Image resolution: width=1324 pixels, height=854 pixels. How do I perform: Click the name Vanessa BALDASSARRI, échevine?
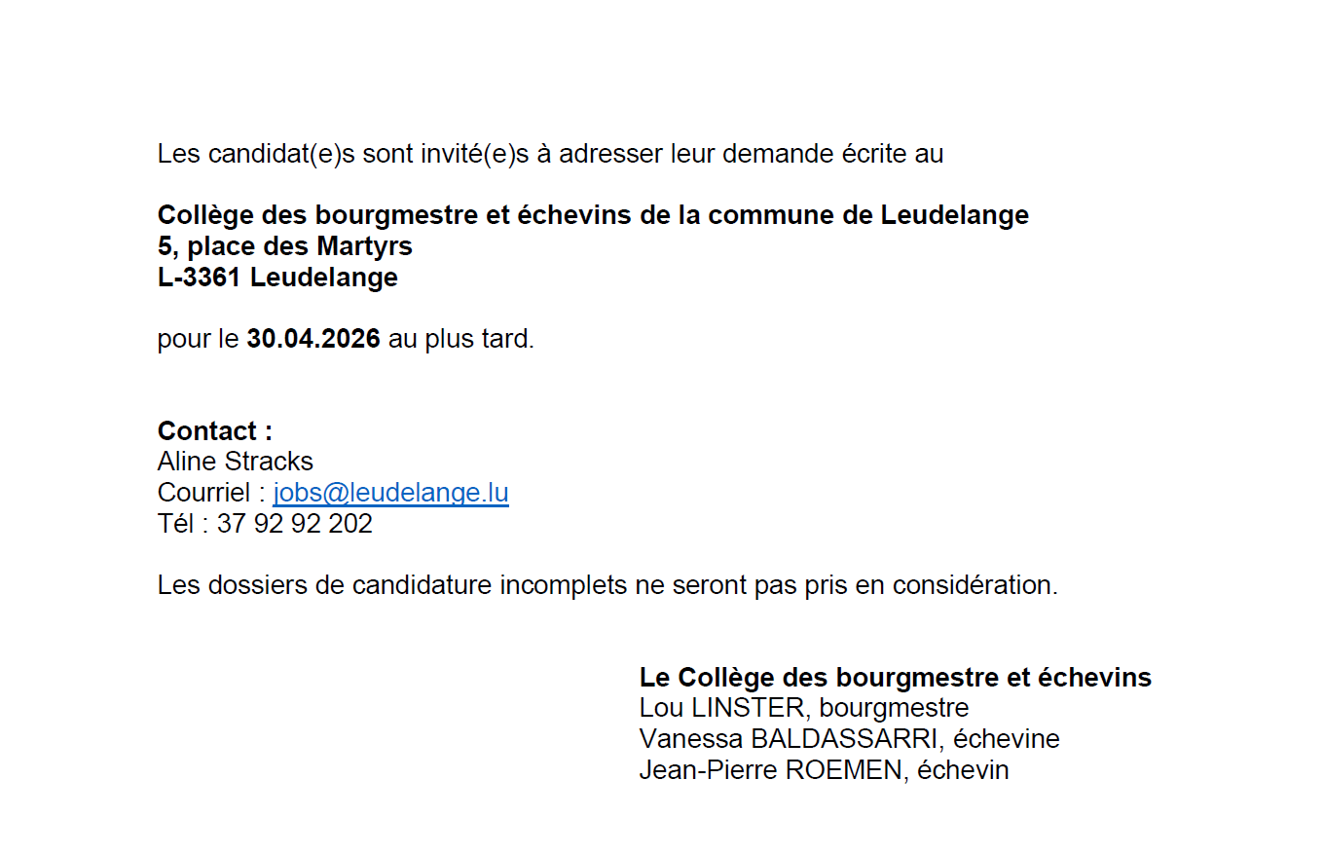849,739
